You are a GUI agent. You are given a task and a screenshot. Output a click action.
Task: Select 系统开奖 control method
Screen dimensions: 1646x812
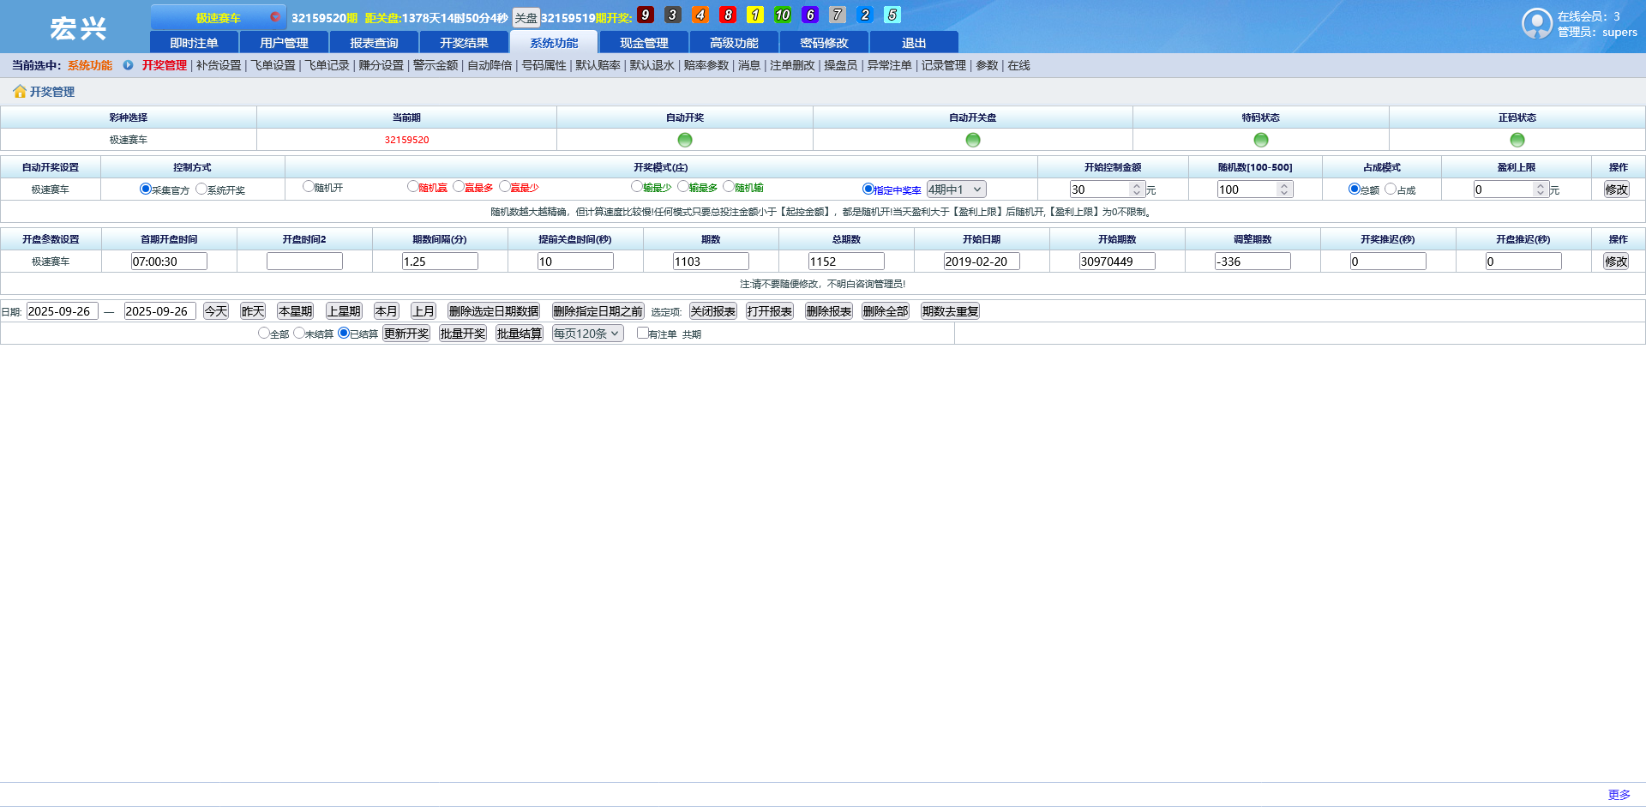coord(201,189)
